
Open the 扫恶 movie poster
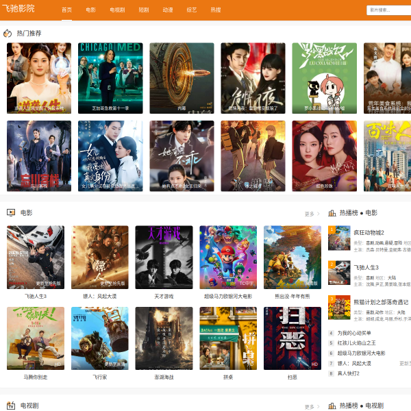pyautogui.click(x=292, y=338)
